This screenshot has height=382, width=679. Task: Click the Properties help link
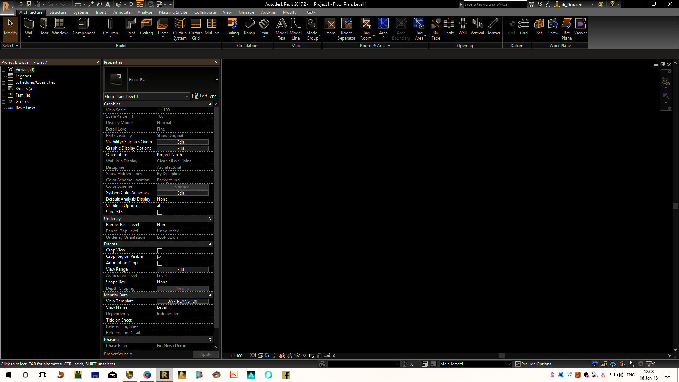coord(118,354)
